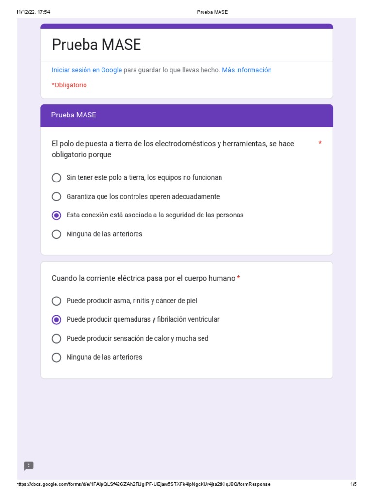This screenshot has height=497, width=373.
Task: Click the 'Cuando la corriente eléctrica' question text
Action: tap(143, 278)
